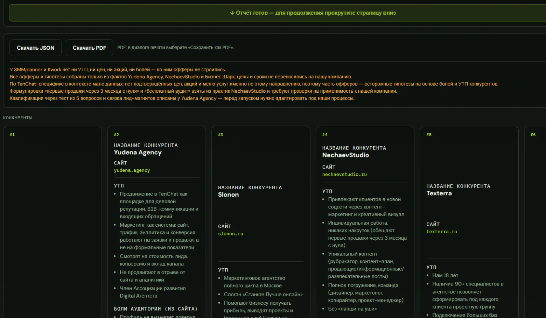Click the bullet «Индивидуальная работа, никаких накруток»
The height and width of the screenshot is (318, 546).
[367, 234]
